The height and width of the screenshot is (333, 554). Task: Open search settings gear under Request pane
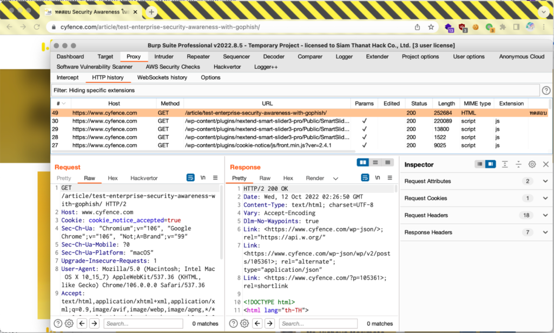tap(69, 323)
